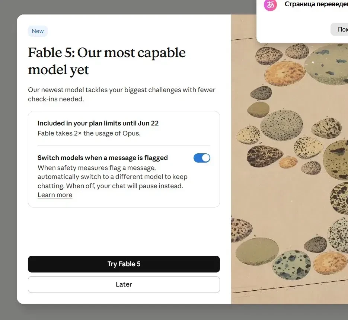The height and width of the screenshot is (320, 348).
Task: Click the Страница переведена translation popup title
Action: pos(316,4)
